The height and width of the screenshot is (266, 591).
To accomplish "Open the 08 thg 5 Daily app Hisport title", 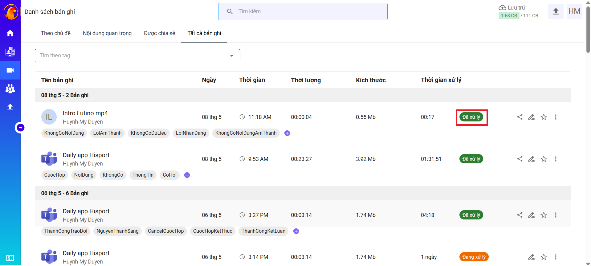I will point(86,155).
